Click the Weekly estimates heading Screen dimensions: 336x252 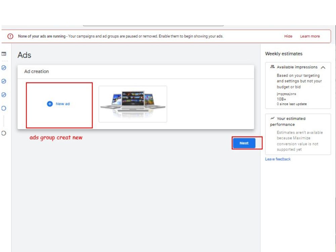click(x=284, y=53)
